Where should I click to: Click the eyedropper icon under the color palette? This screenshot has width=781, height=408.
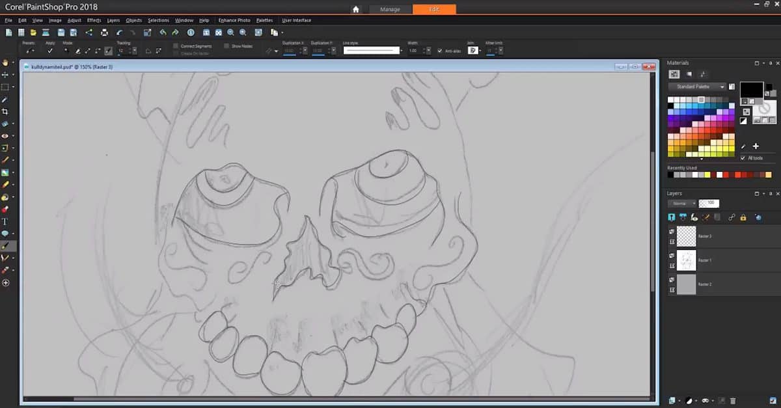744,145
